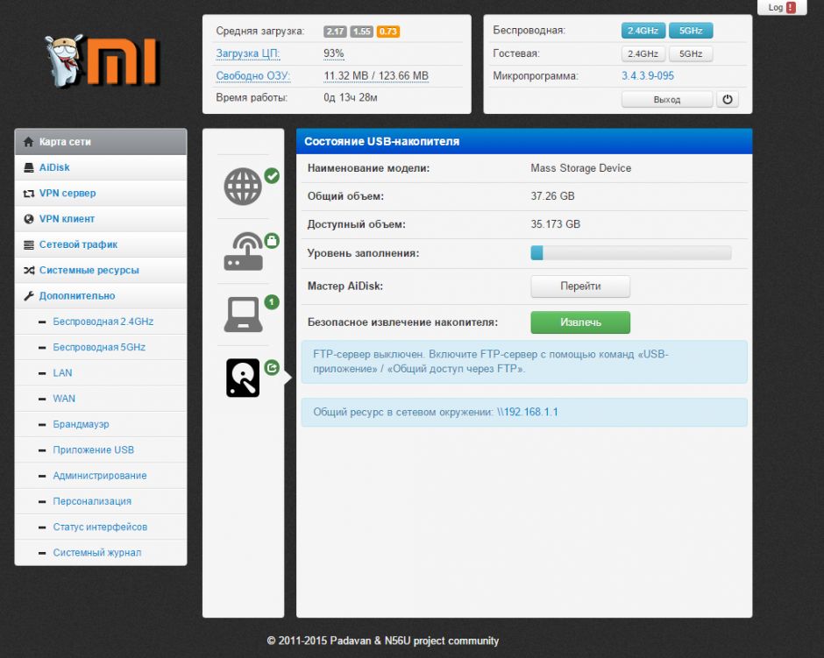Screen dimensions: 824x658
Task: Go to Сетевой трафик page
Action: (x=78, y=244)
